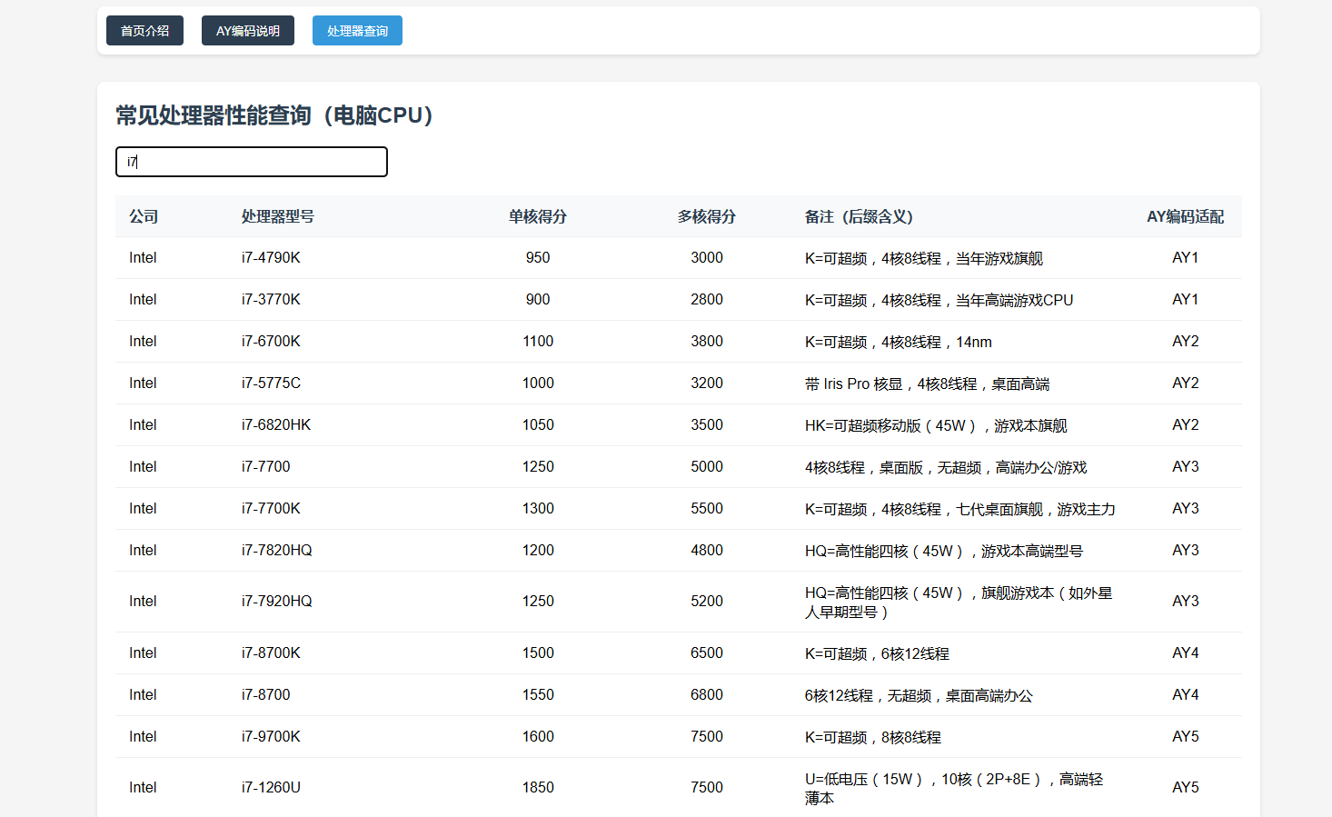This screenshot has width=1332, height=817.
Task: Select the 处理器查询 tab
Action: 357,31
